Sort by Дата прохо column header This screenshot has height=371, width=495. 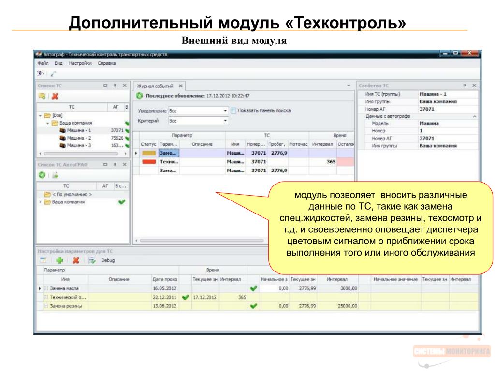coord(165,279)
